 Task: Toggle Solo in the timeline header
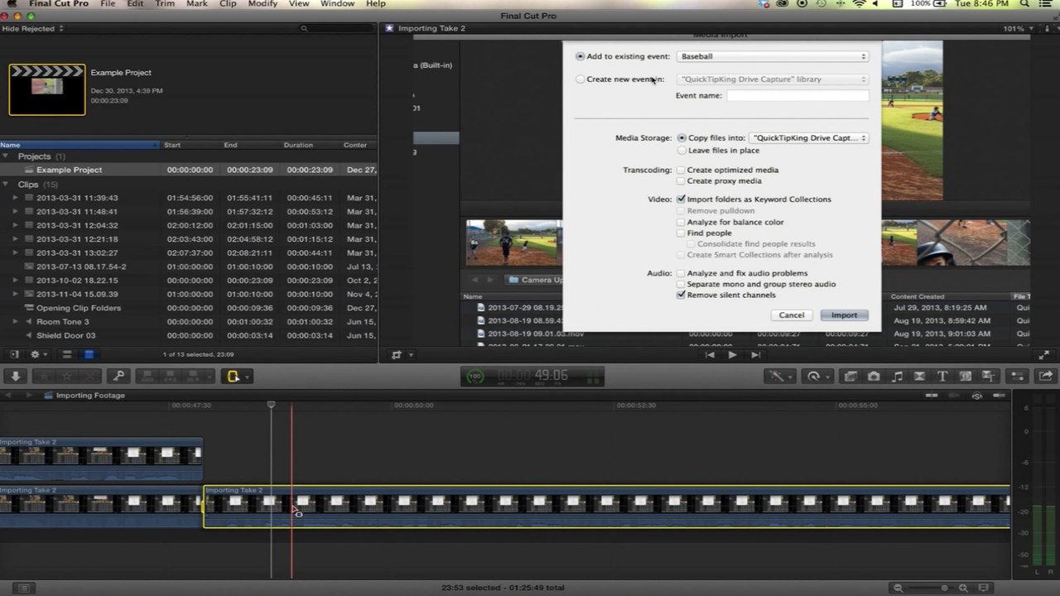click(x=977, y=396)
